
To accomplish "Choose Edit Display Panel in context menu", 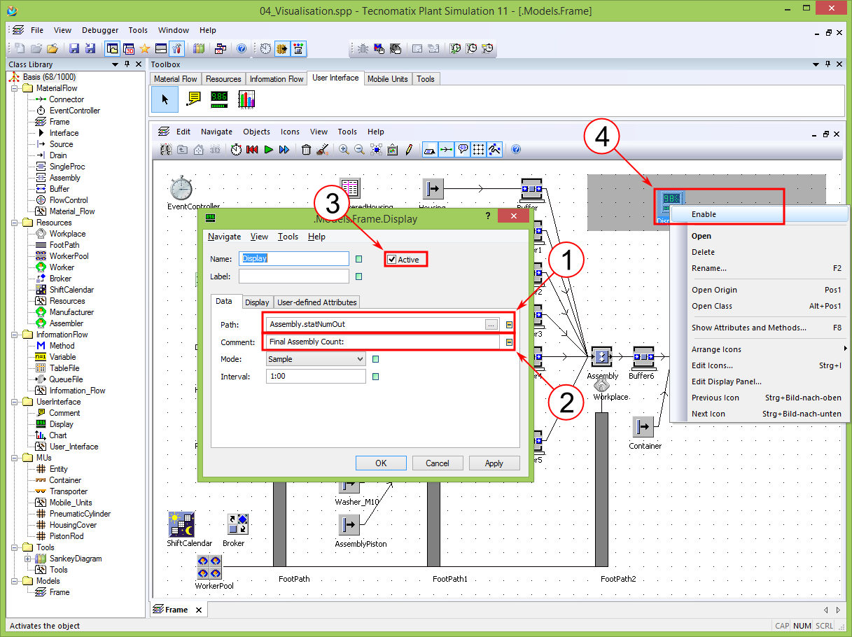I will click(759, 381).
